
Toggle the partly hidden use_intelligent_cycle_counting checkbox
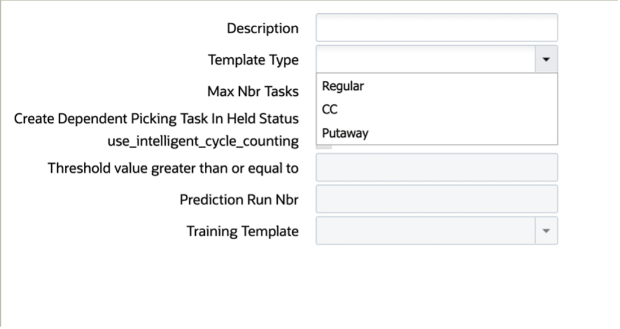324,146
